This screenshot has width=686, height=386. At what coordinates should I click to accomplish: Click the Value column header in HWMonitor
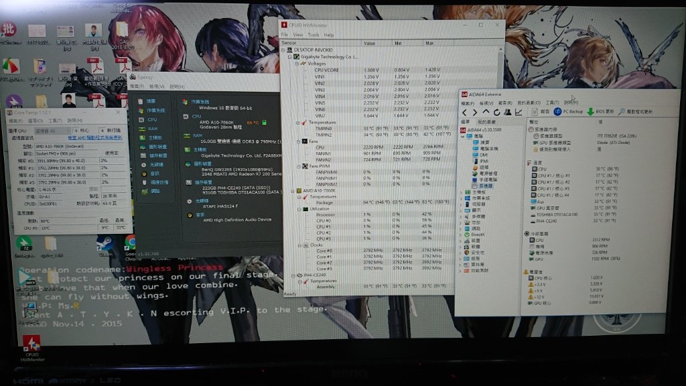tap(376, 43)
